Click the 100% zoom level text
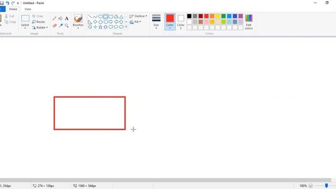336x189 pixels. point(303,186)
